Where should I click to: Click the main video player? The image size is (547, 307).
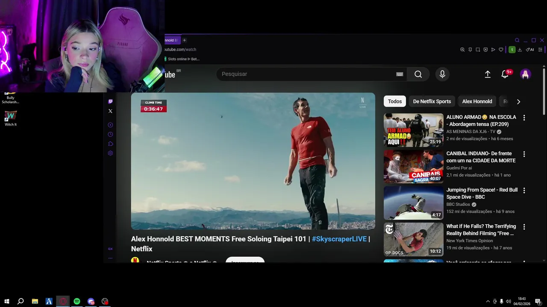[x=253, y=161]
